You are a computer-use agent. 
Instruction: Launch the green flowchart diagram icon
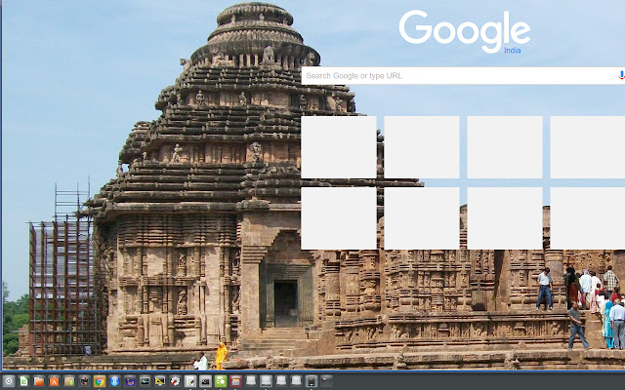coord(221,381)
